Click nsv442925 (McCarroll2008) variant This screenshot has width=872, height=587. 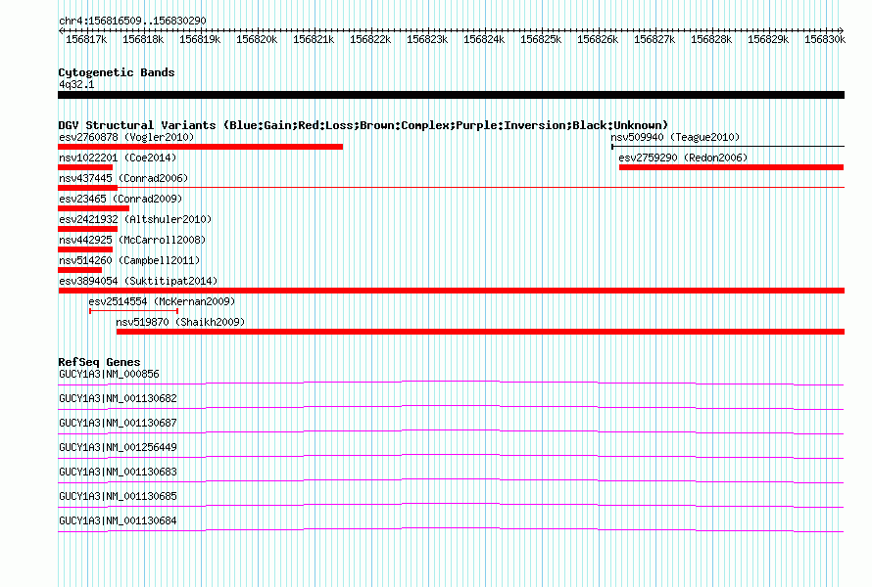(x=132, y=240)
